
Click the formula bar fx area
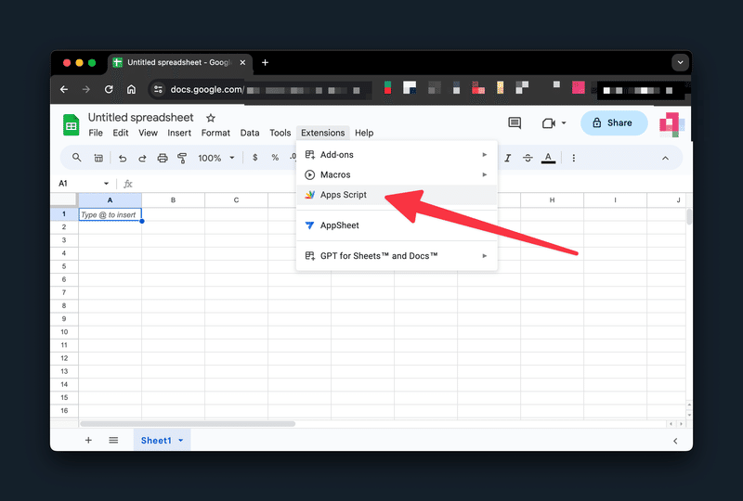click(128, 184)
